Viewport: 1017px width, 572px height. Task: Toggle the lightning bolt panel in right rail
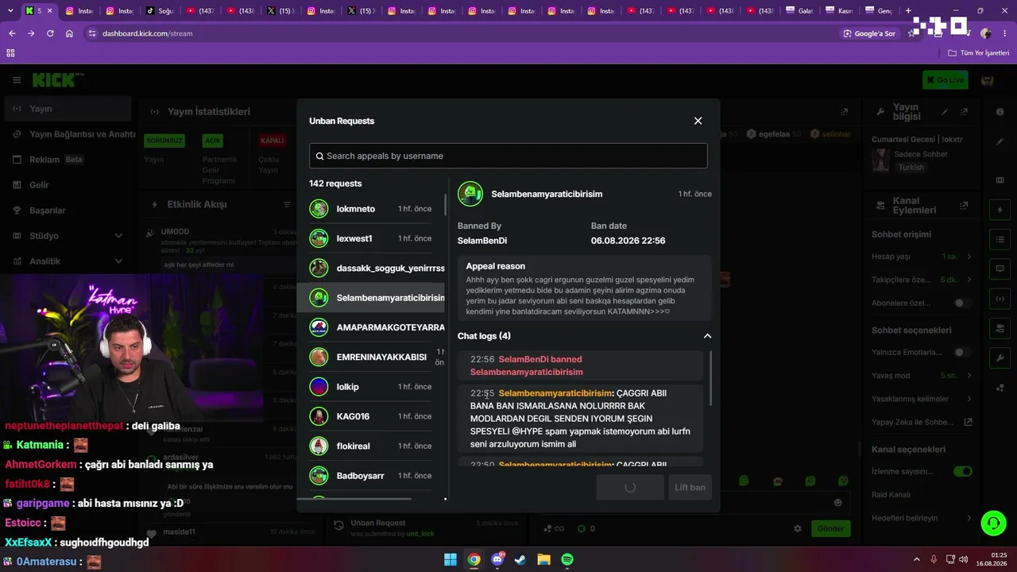pos(1000,210)
